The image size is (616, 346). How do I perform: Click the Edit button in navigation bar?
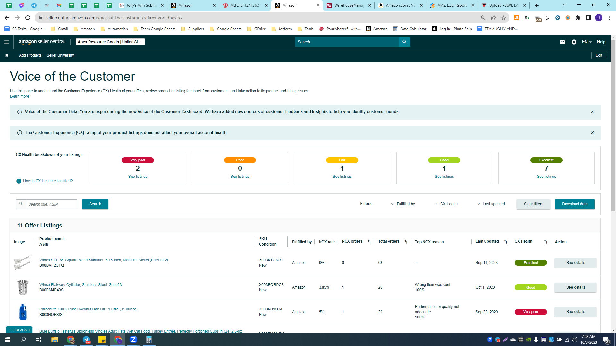click(x=599, y=55)
